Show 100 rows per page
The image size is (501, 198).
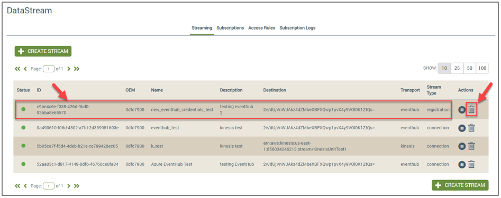tap(482, 68)
